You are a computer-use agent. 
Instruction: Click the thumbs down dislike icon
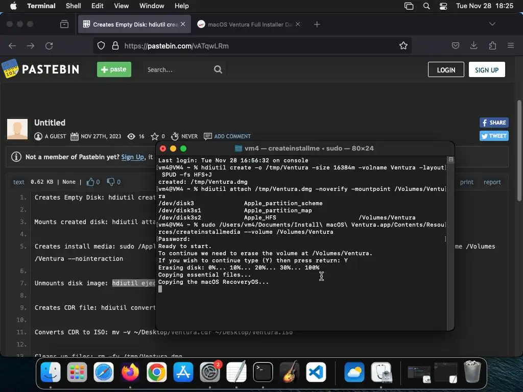coord(111,182)
